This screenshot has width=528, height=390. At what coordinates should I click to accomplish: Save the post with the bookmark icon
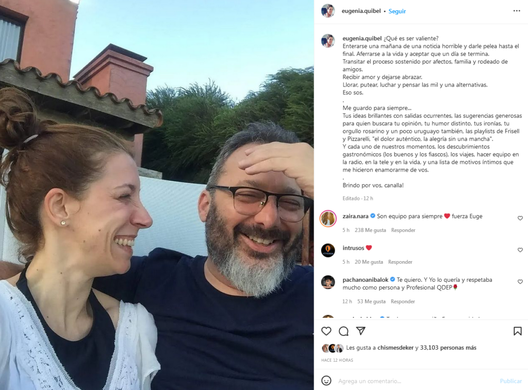[517, 331]
